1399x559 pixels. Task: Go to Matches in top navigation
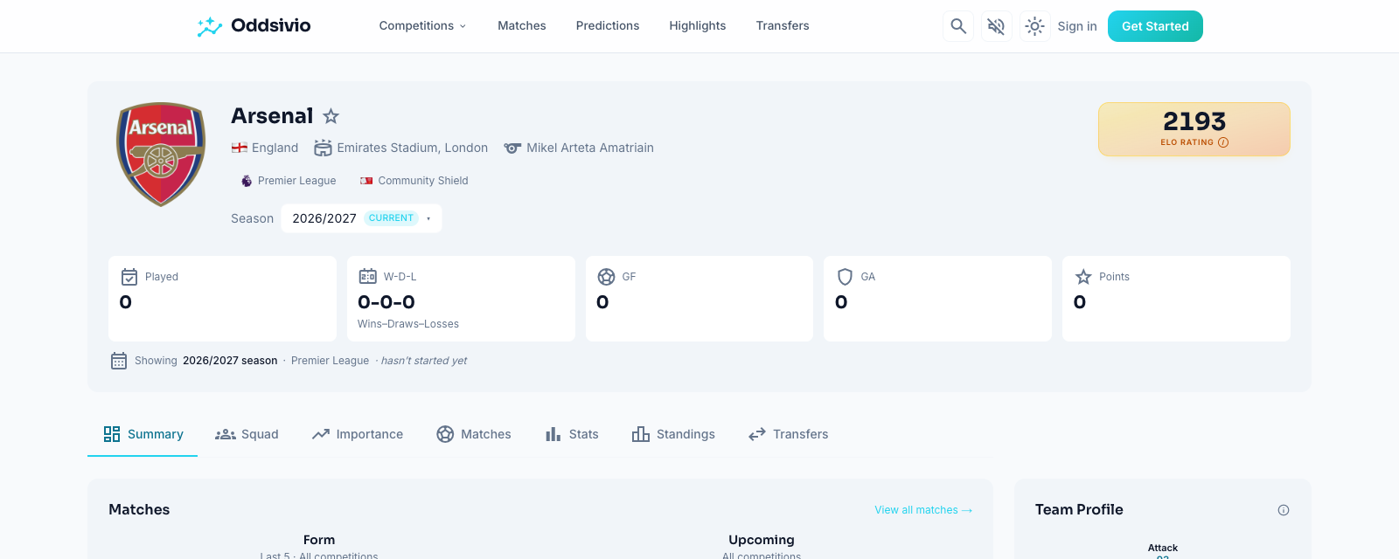point(522,26)
